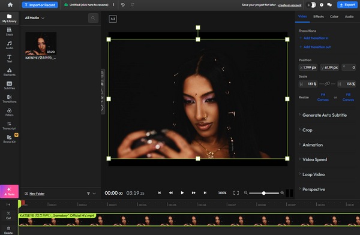Switch to the Video tab
This screenshot has width=360, height=235.
[x=302, y=17]
